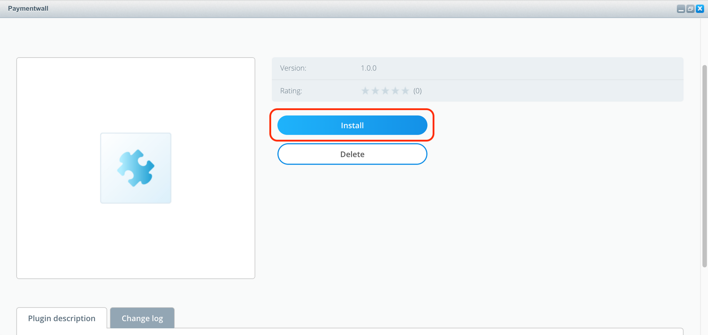Image resolution: width=708 pixels, height=335 pixels.
Task: Click the puzzle piece plugin icon
Action: tap(136, 168)
